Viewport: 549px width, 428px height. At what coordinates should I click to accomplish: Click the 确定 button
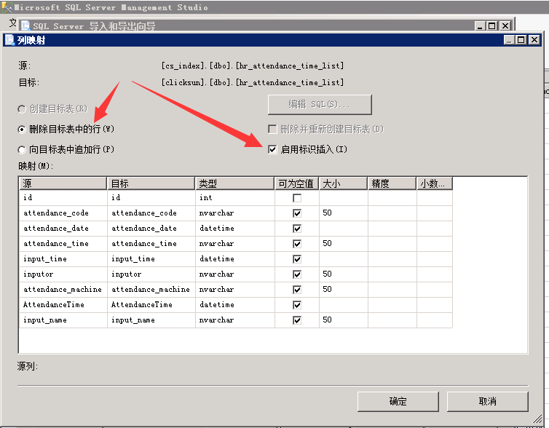click(398, 401)
